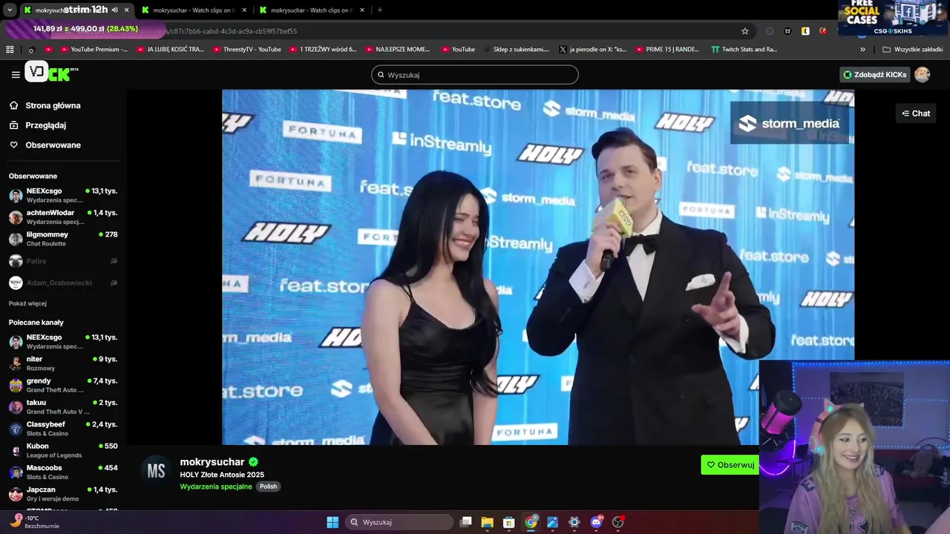Open File Explorer from the taskbar
Screen dimensions: 950x534
487,522
